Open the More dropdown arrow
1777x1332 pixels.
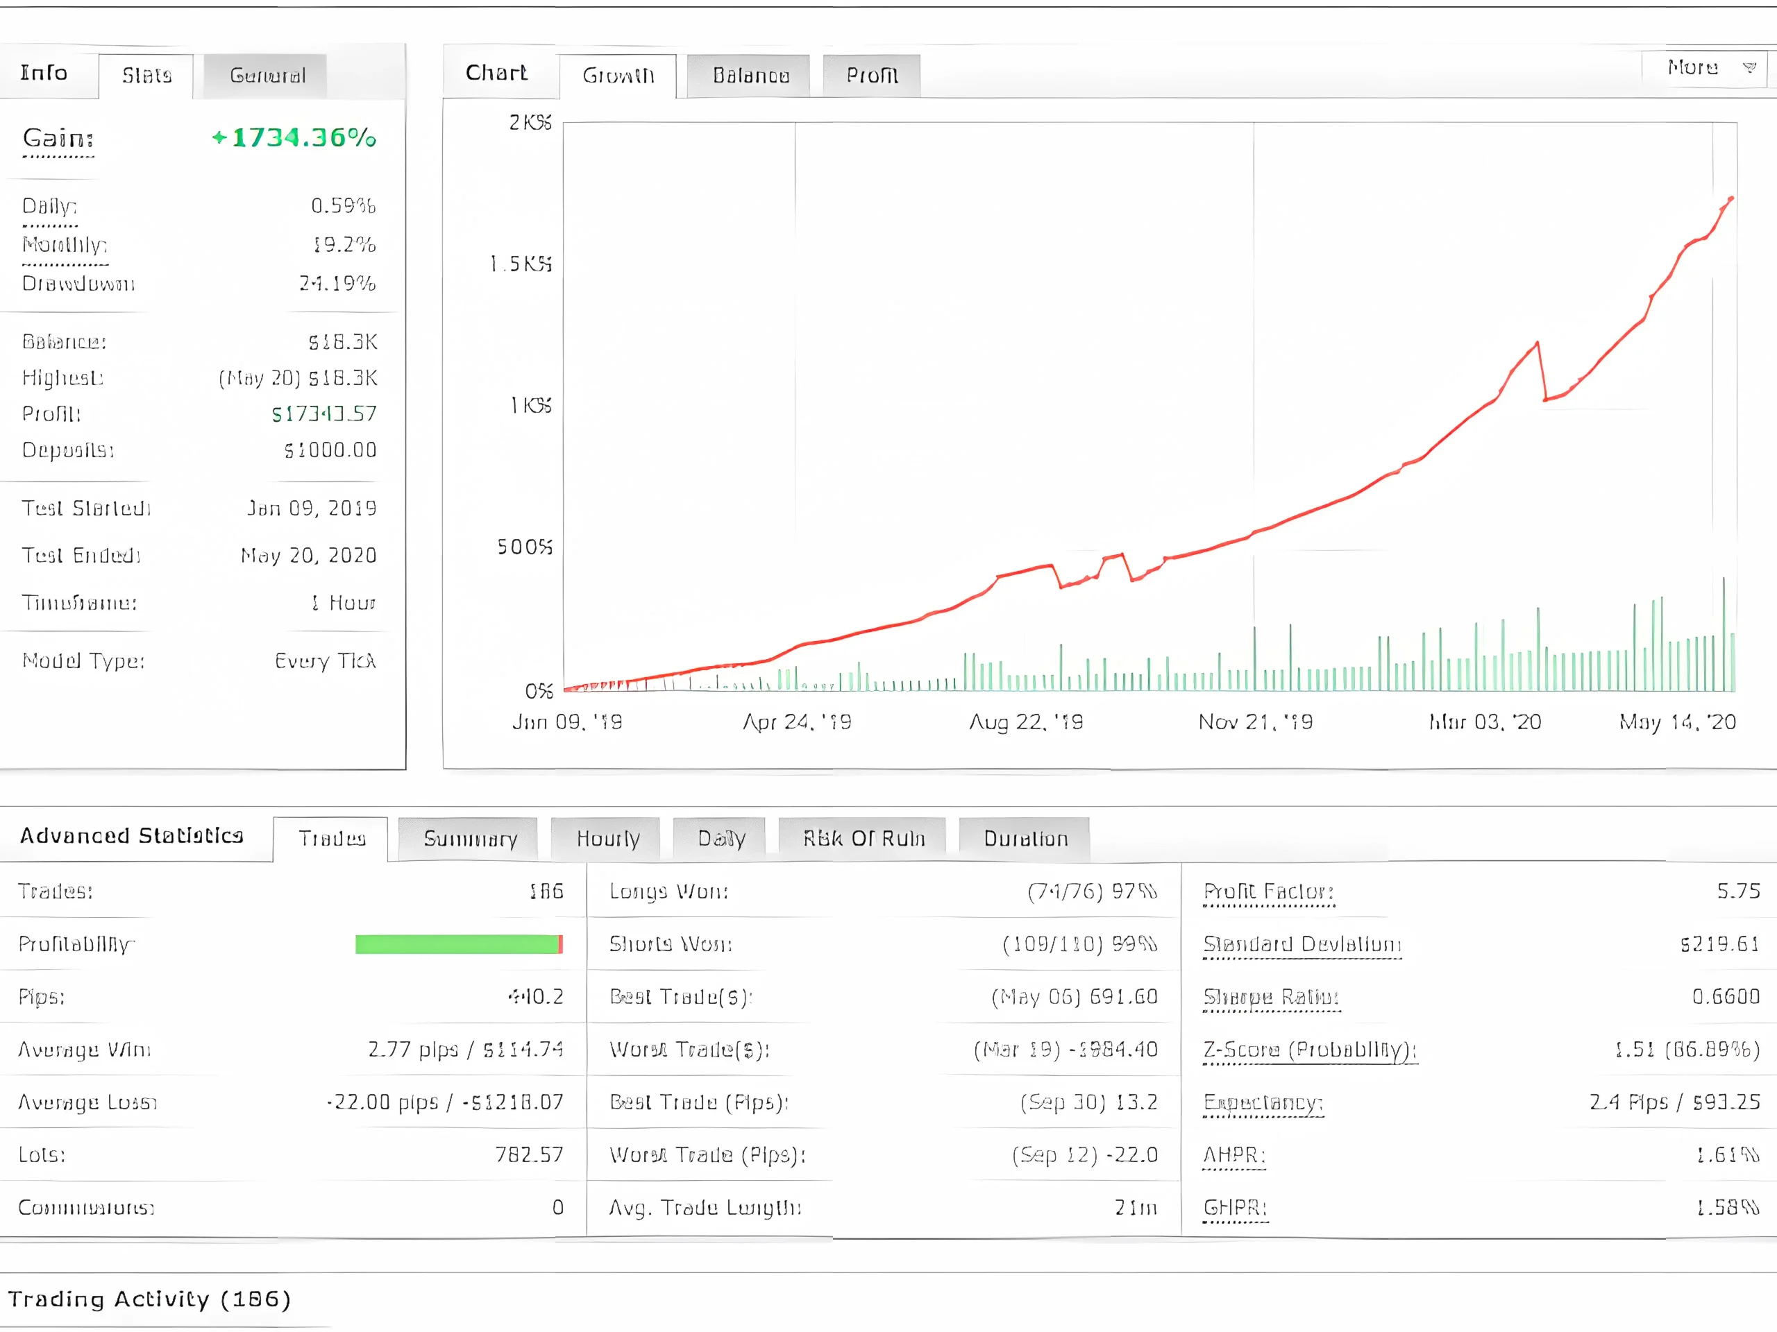(x=1749, y=67)
